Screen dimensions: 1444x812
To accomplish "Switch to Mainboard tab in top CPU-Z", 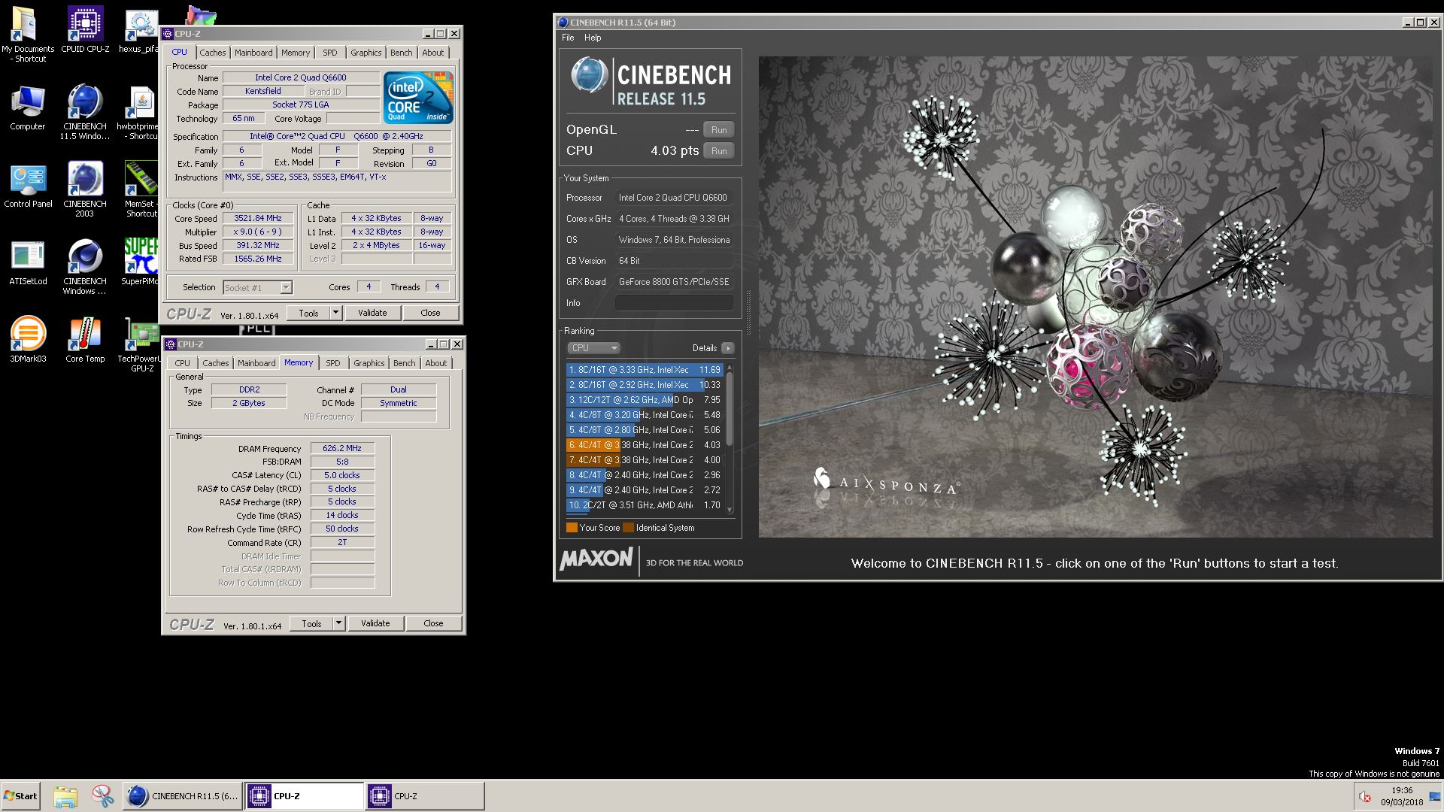I will tap(253, 53).
